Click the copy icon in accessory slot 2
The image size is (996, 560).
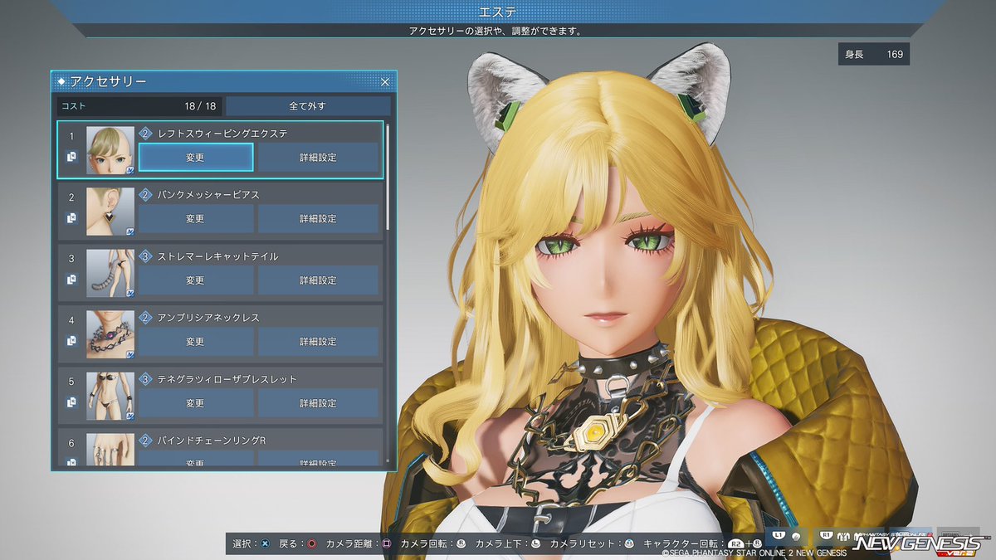(71, 218)
